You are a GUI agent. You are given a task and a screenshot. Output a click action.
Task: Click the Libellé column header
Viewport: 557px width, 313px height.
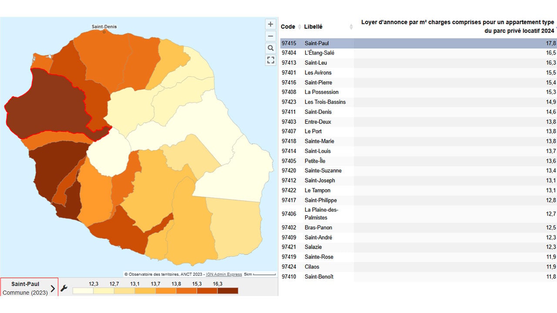pyautogui.click(x=313, y=27)
